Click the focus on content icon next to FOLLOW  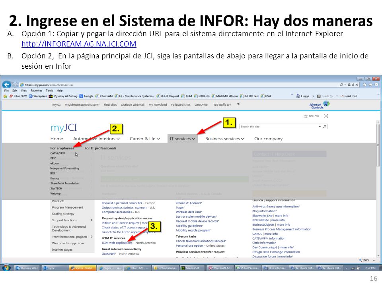tap(326, 116)
